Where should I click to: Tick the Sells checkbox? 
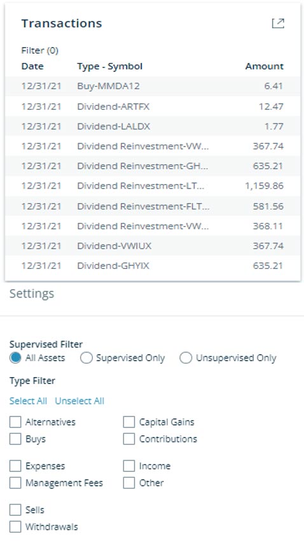coord(15,510)
